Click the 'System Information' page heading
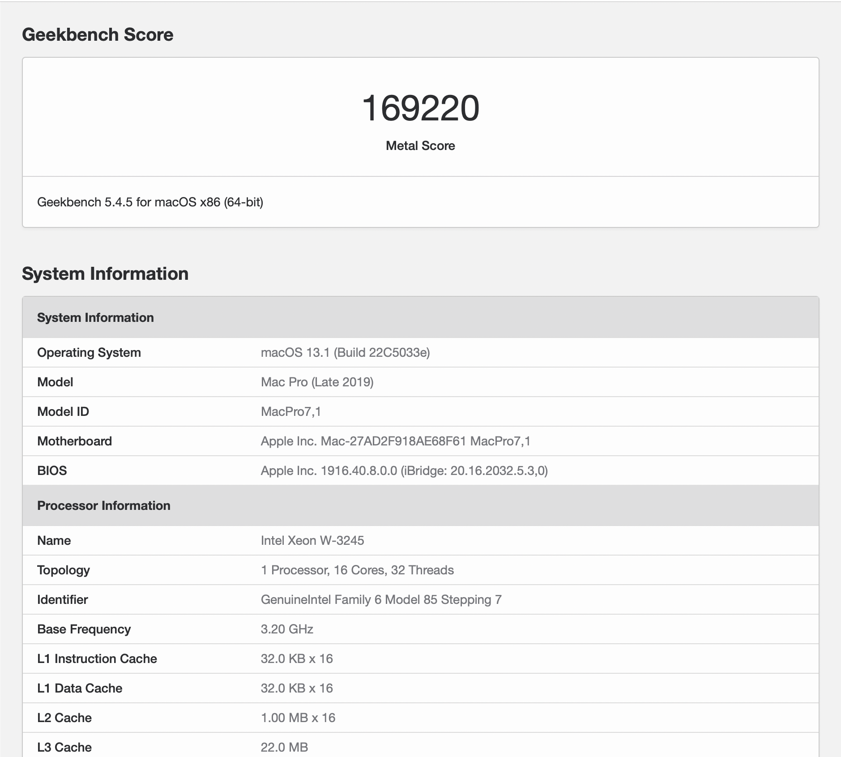This screenshot has width=841, height=757. click(x=105, y=274)
